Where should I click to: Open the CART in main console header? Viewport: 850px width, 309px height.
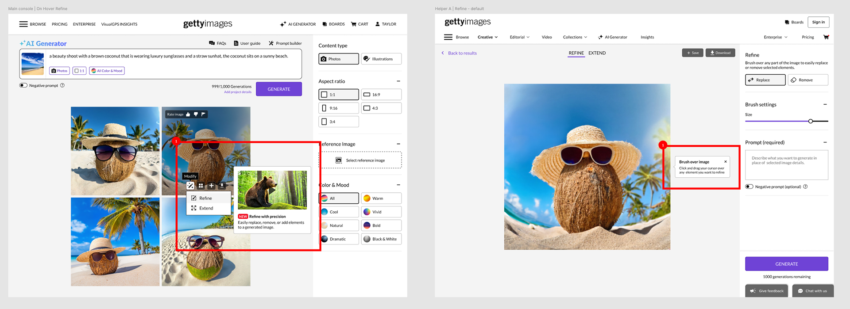click(x=359, y=24)
